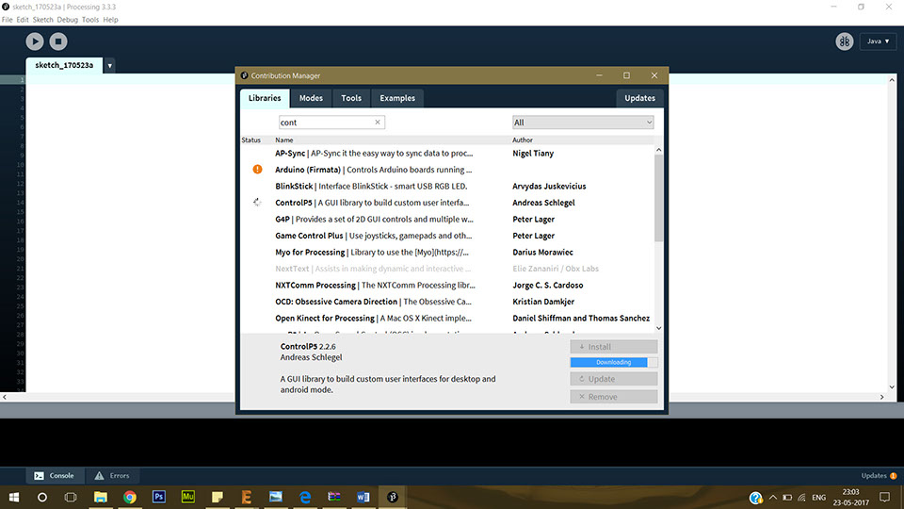The width and height of the screenshot is (904, 509).
Task: Select the BlinkStick library row
Action: [447, 186]
